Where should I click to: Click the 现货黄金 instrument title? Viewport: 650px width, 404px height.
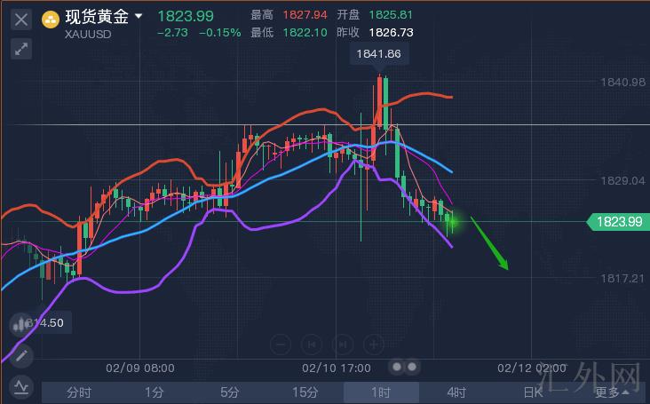point(97,17)
